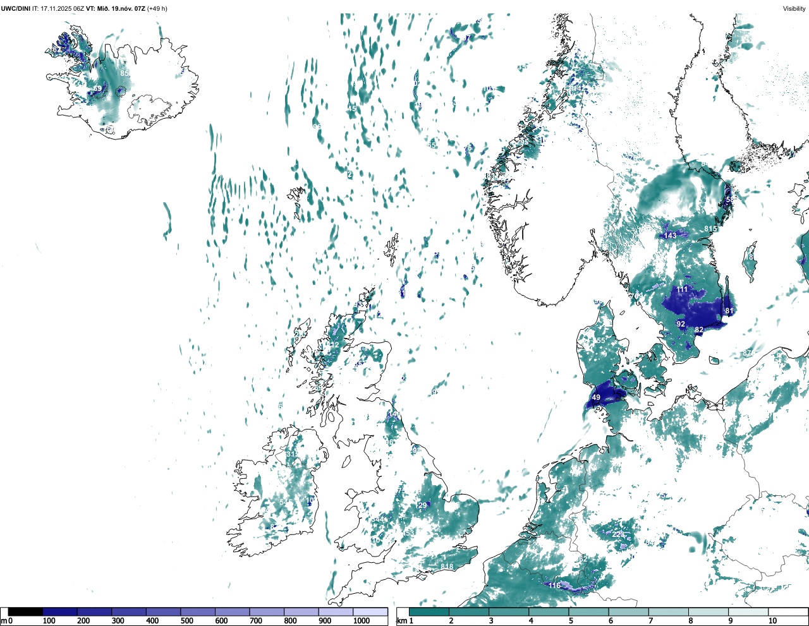Pick the 400–500 m legend swatch
This screenshot has width=809, height=626.
pos(163,611)
